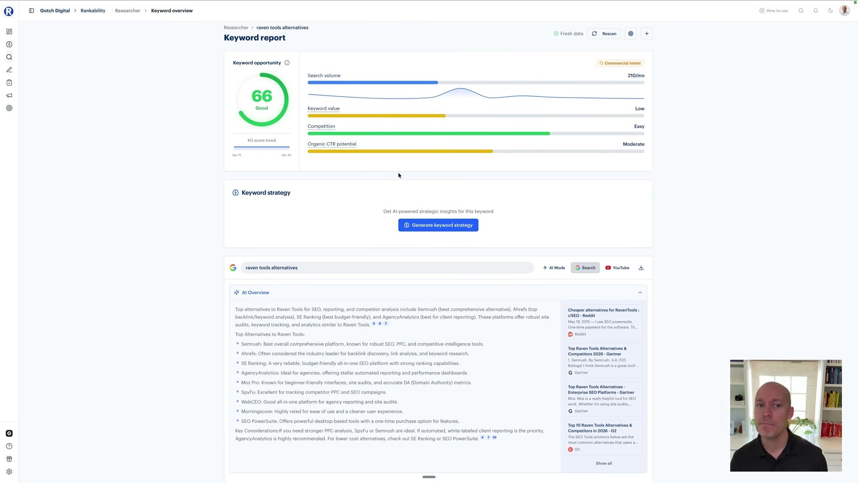Image resolution: width=858 pixels, height=483 pixels.
Task: Click the Keyword strategy brain icon
Action: pos(236,193)
